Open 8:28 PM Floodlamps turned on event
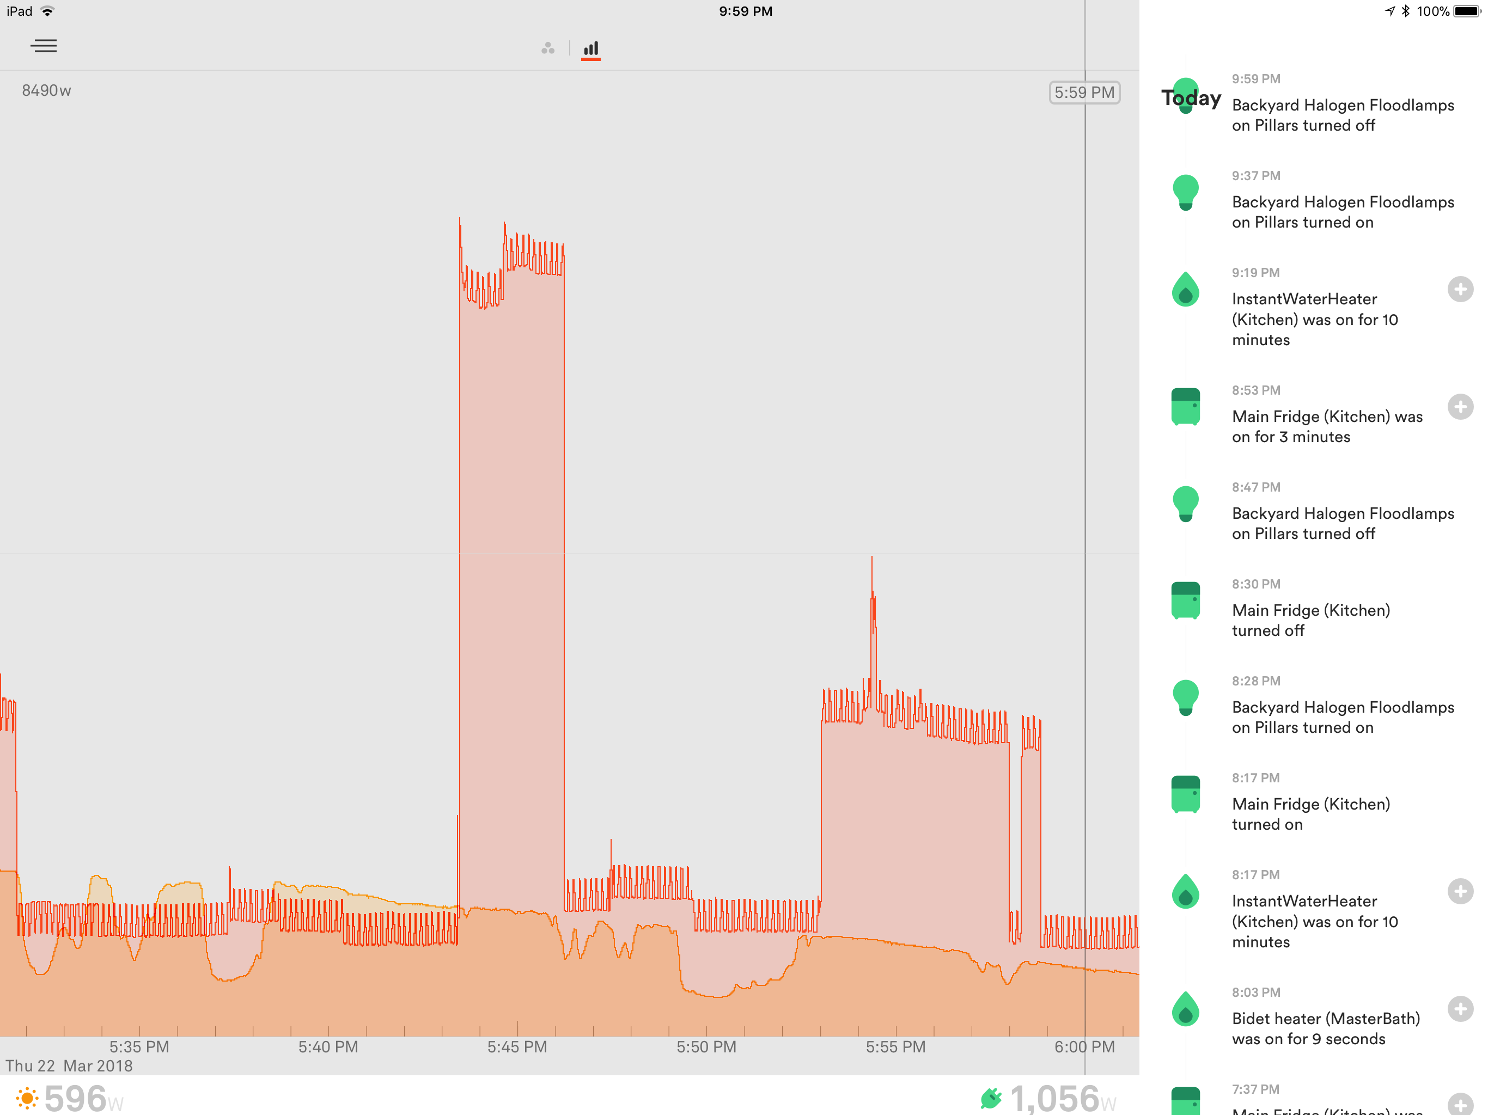Image resolution: width=1488 pixels, height=1115 pixels. (x=1342, y=717)
